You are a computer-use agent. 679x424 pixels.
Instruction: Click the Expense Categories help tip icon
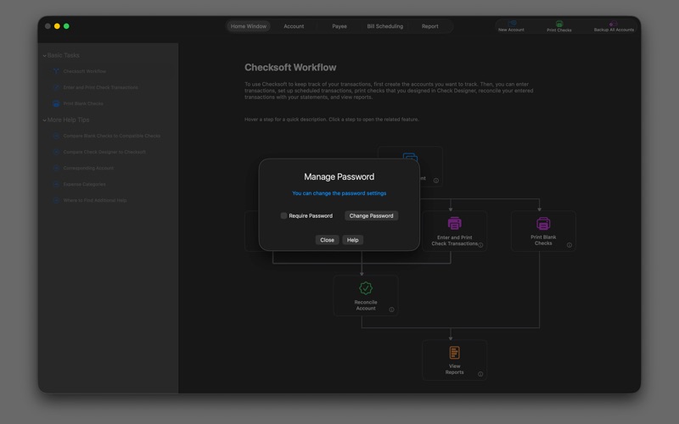(x=56, y=184)
